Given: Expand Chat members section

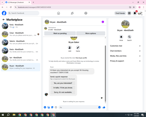Looking at the screenshot, I should 125,51.
